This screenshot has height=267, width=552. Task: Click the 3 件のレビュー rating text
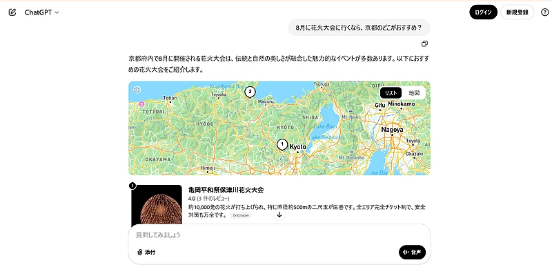coord(213,199)
